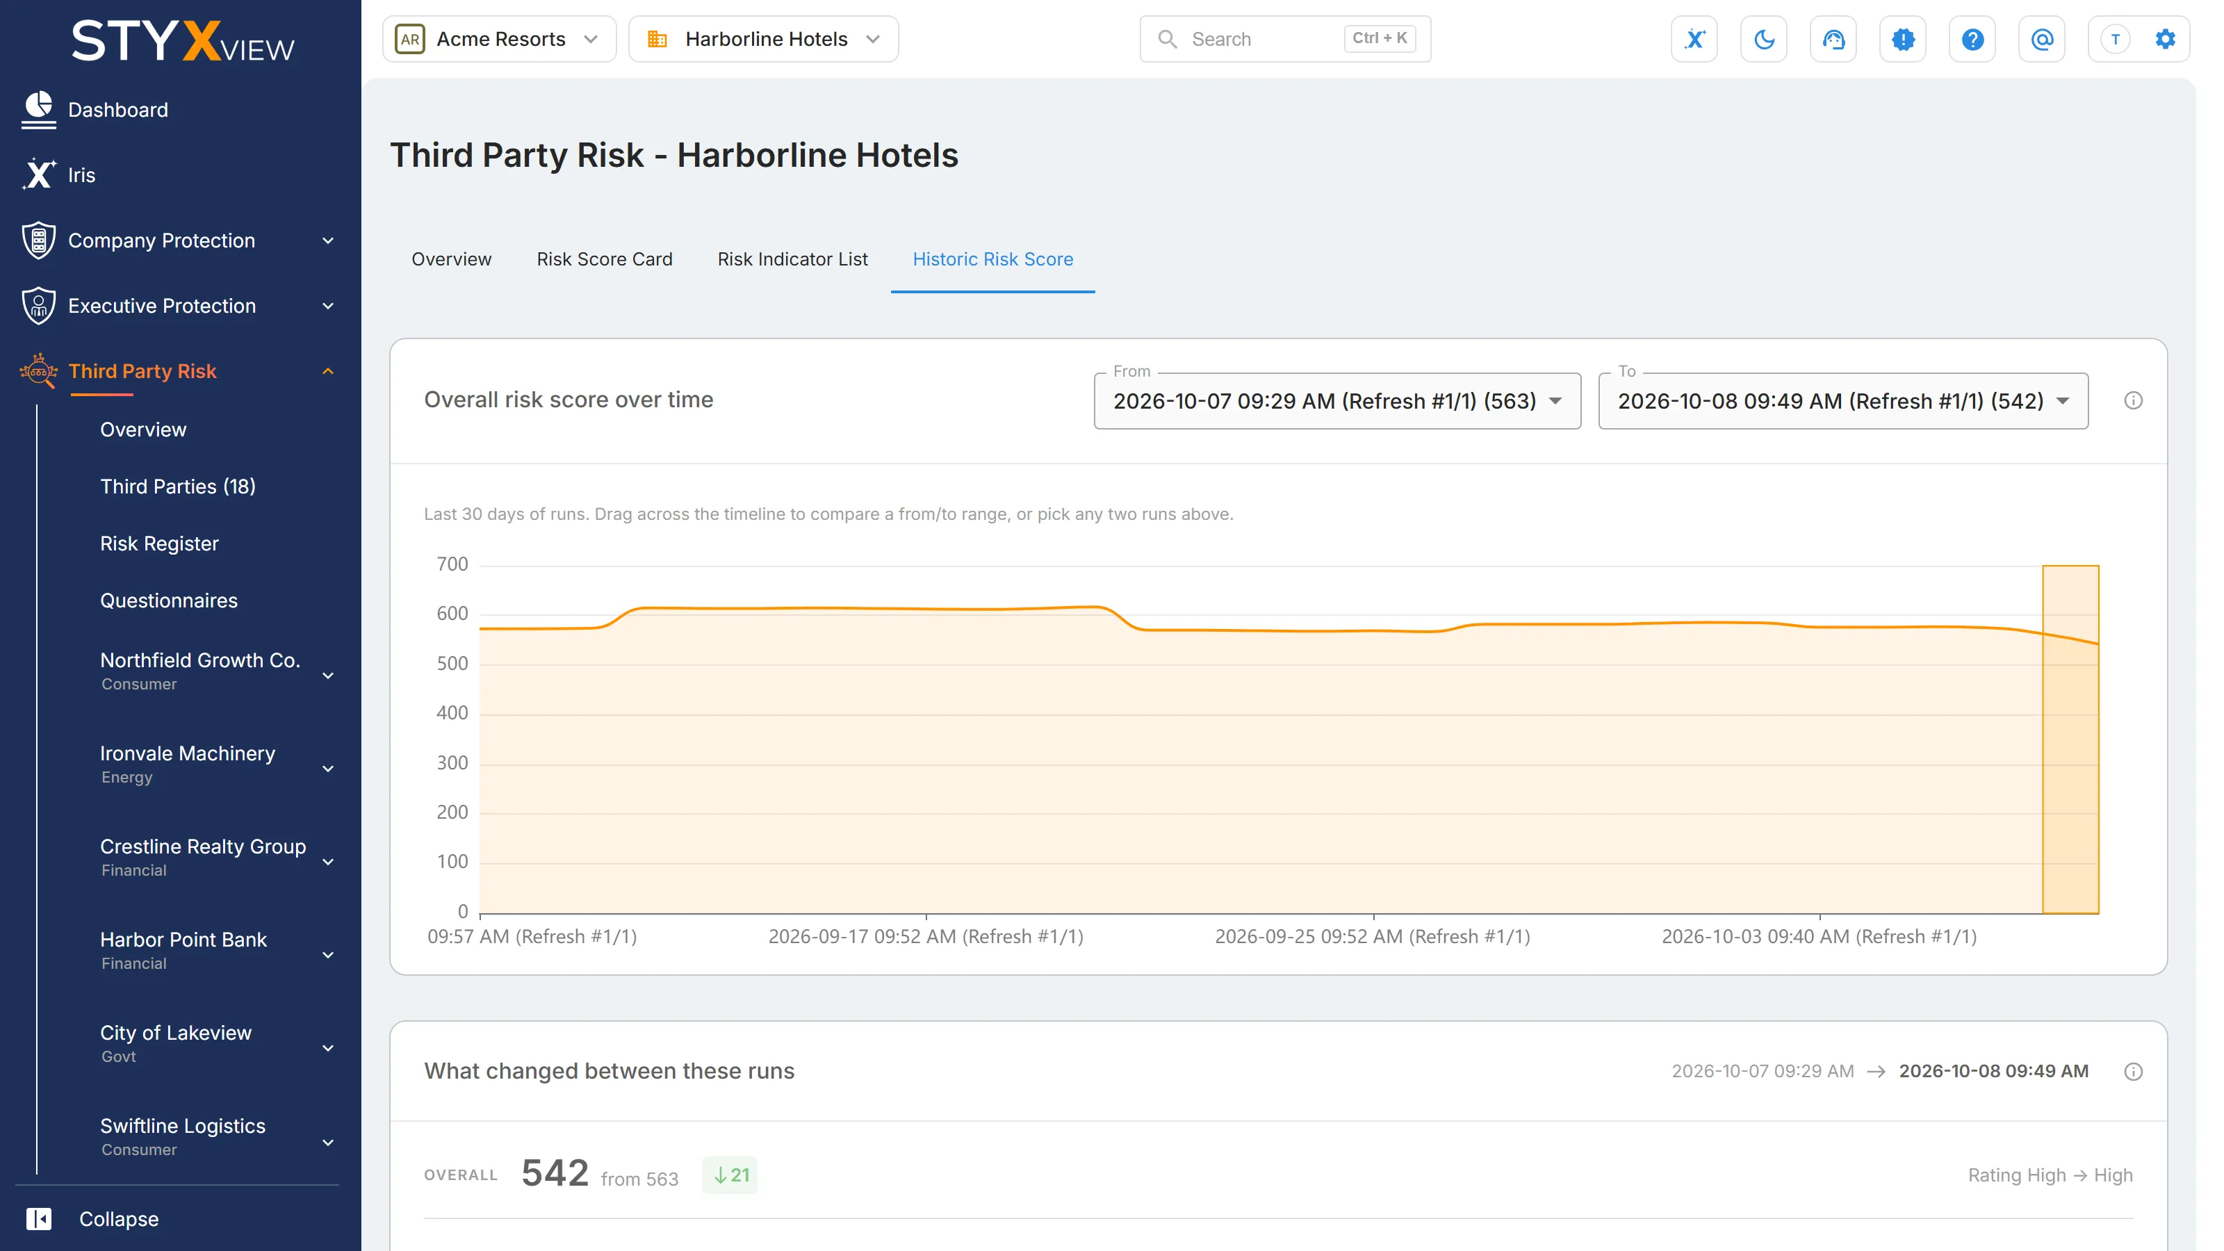Open the Questionnaires page
Image resolution: width=2224 pixels, height=1251 pixels.
click(x=169, y=600)
